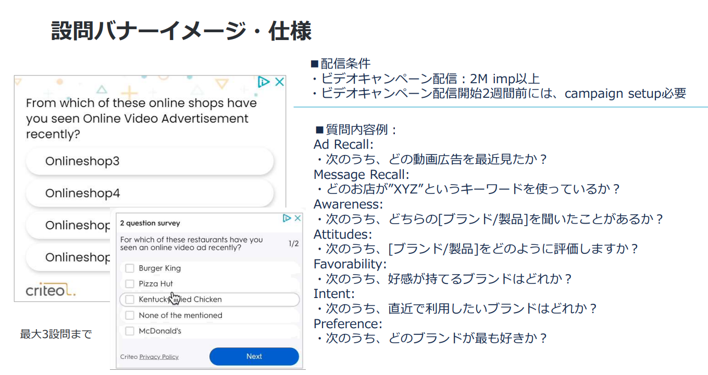Image resolution: width=708 pixels, height=375 pixels.
Task: Click the AdChoices triangle icon in the large banner
Action: 264,82
